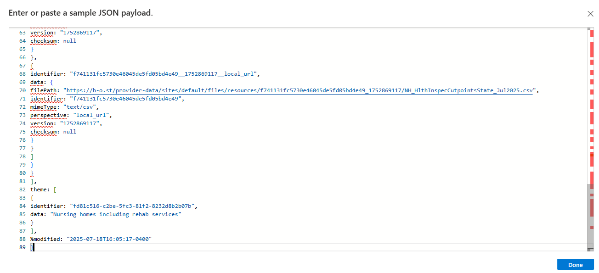Open the NH_HlthInspecCutpointsState_Jul2025.csv filePath URL

pos(300,90)
